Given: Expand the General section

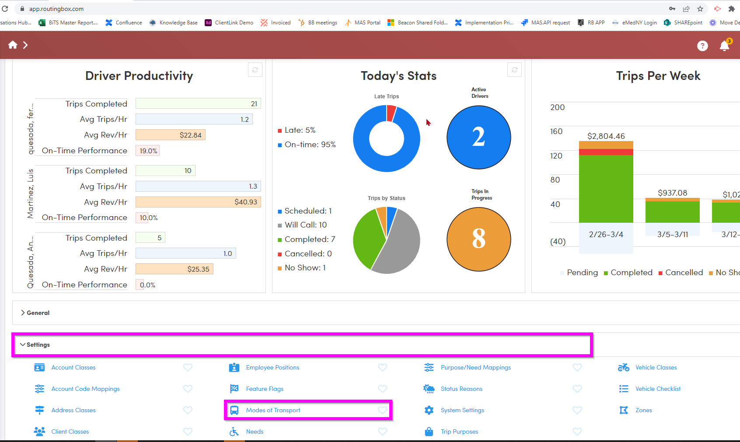Looking at the screenshot, I should [x=35, y=313].
